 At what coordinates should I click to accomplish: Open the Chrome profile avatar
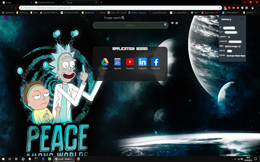coord(252,8)
